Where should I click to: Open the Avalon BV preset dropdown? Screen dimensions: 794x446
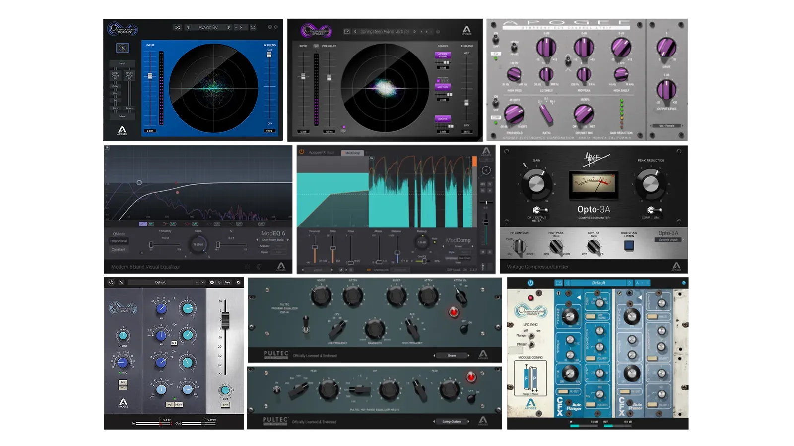click(208, 27)
